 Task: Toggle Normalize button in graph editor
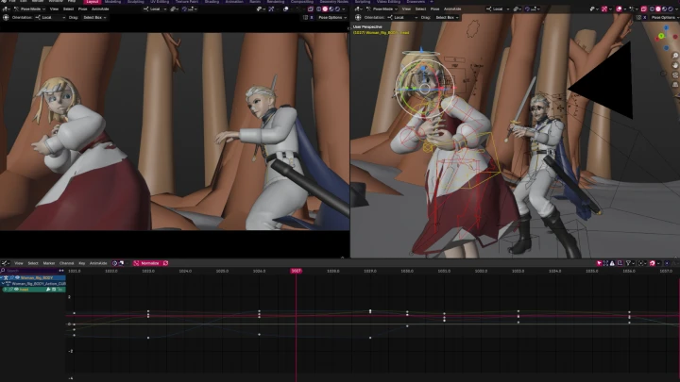coord(146,263)
